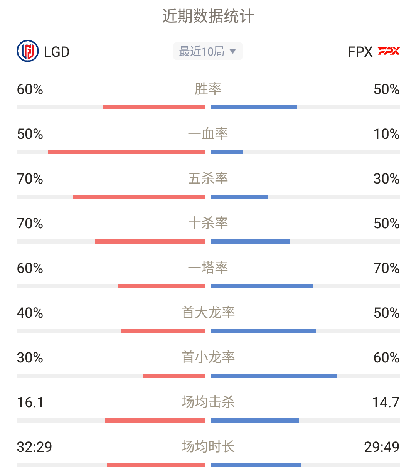Click the 五杀率 stat label
Viewport: 416px width, 475px height.
tap(208, 179)
